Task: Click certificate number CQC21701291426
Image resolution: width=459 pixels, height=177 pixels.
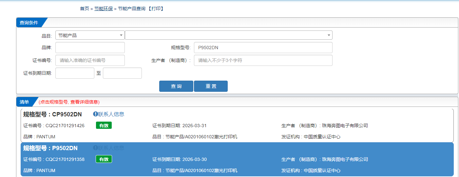Action: [x=65, y=126]
